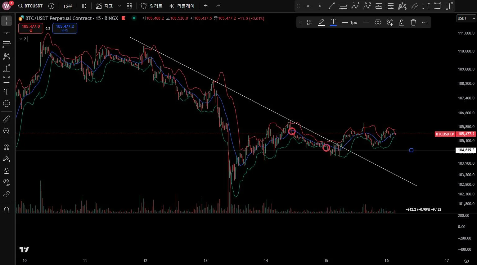Open the 지표 indicators menu
477x265 pixels.
(x=105, y=6)
